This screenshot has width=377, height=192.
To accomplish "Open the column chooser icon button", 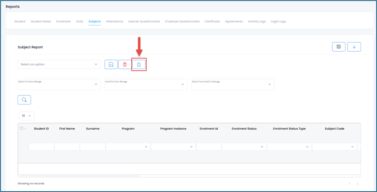I will (x=339, y=47).
